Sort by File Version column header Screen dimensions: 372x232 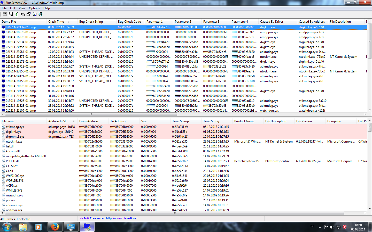click(310, 121)
